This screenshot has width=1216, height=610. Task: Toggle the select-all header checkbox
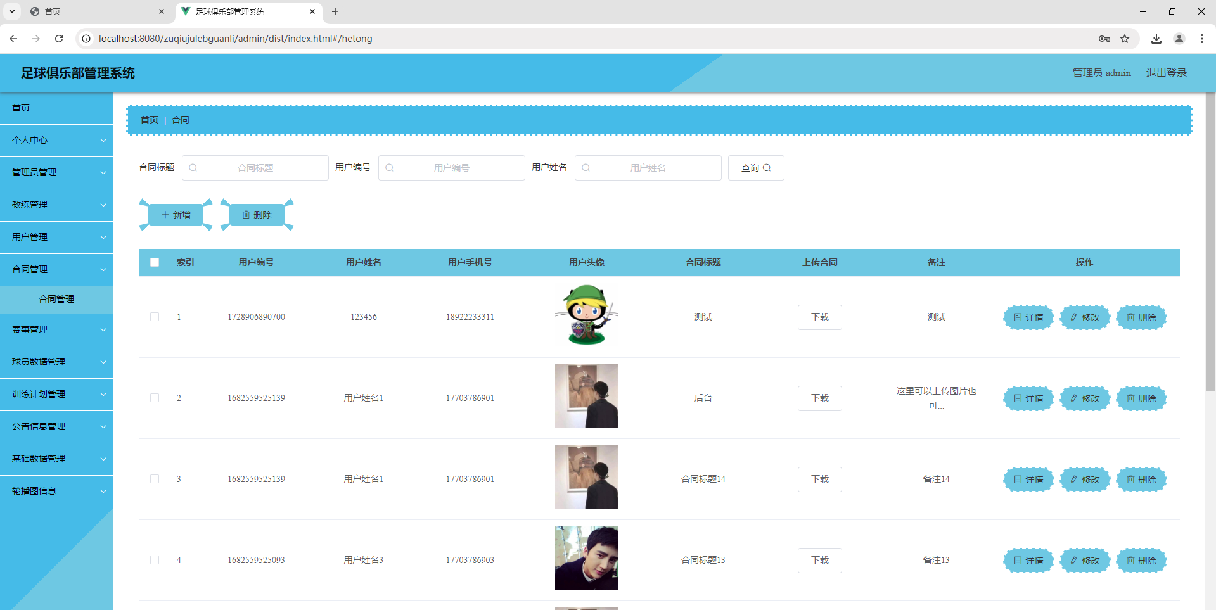click(155, 262)
